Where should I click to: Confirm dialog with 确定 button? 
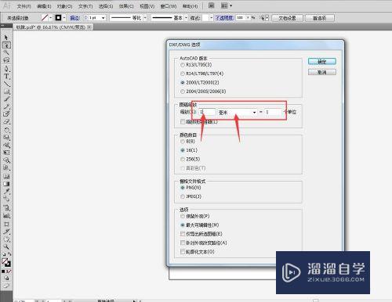(x=322, y=62)
